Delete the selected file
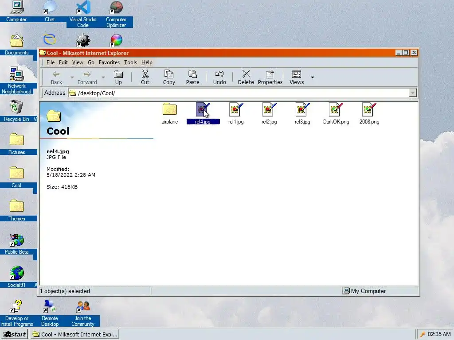Viewport: 454px width, 340px height. [x=246, y=77]
